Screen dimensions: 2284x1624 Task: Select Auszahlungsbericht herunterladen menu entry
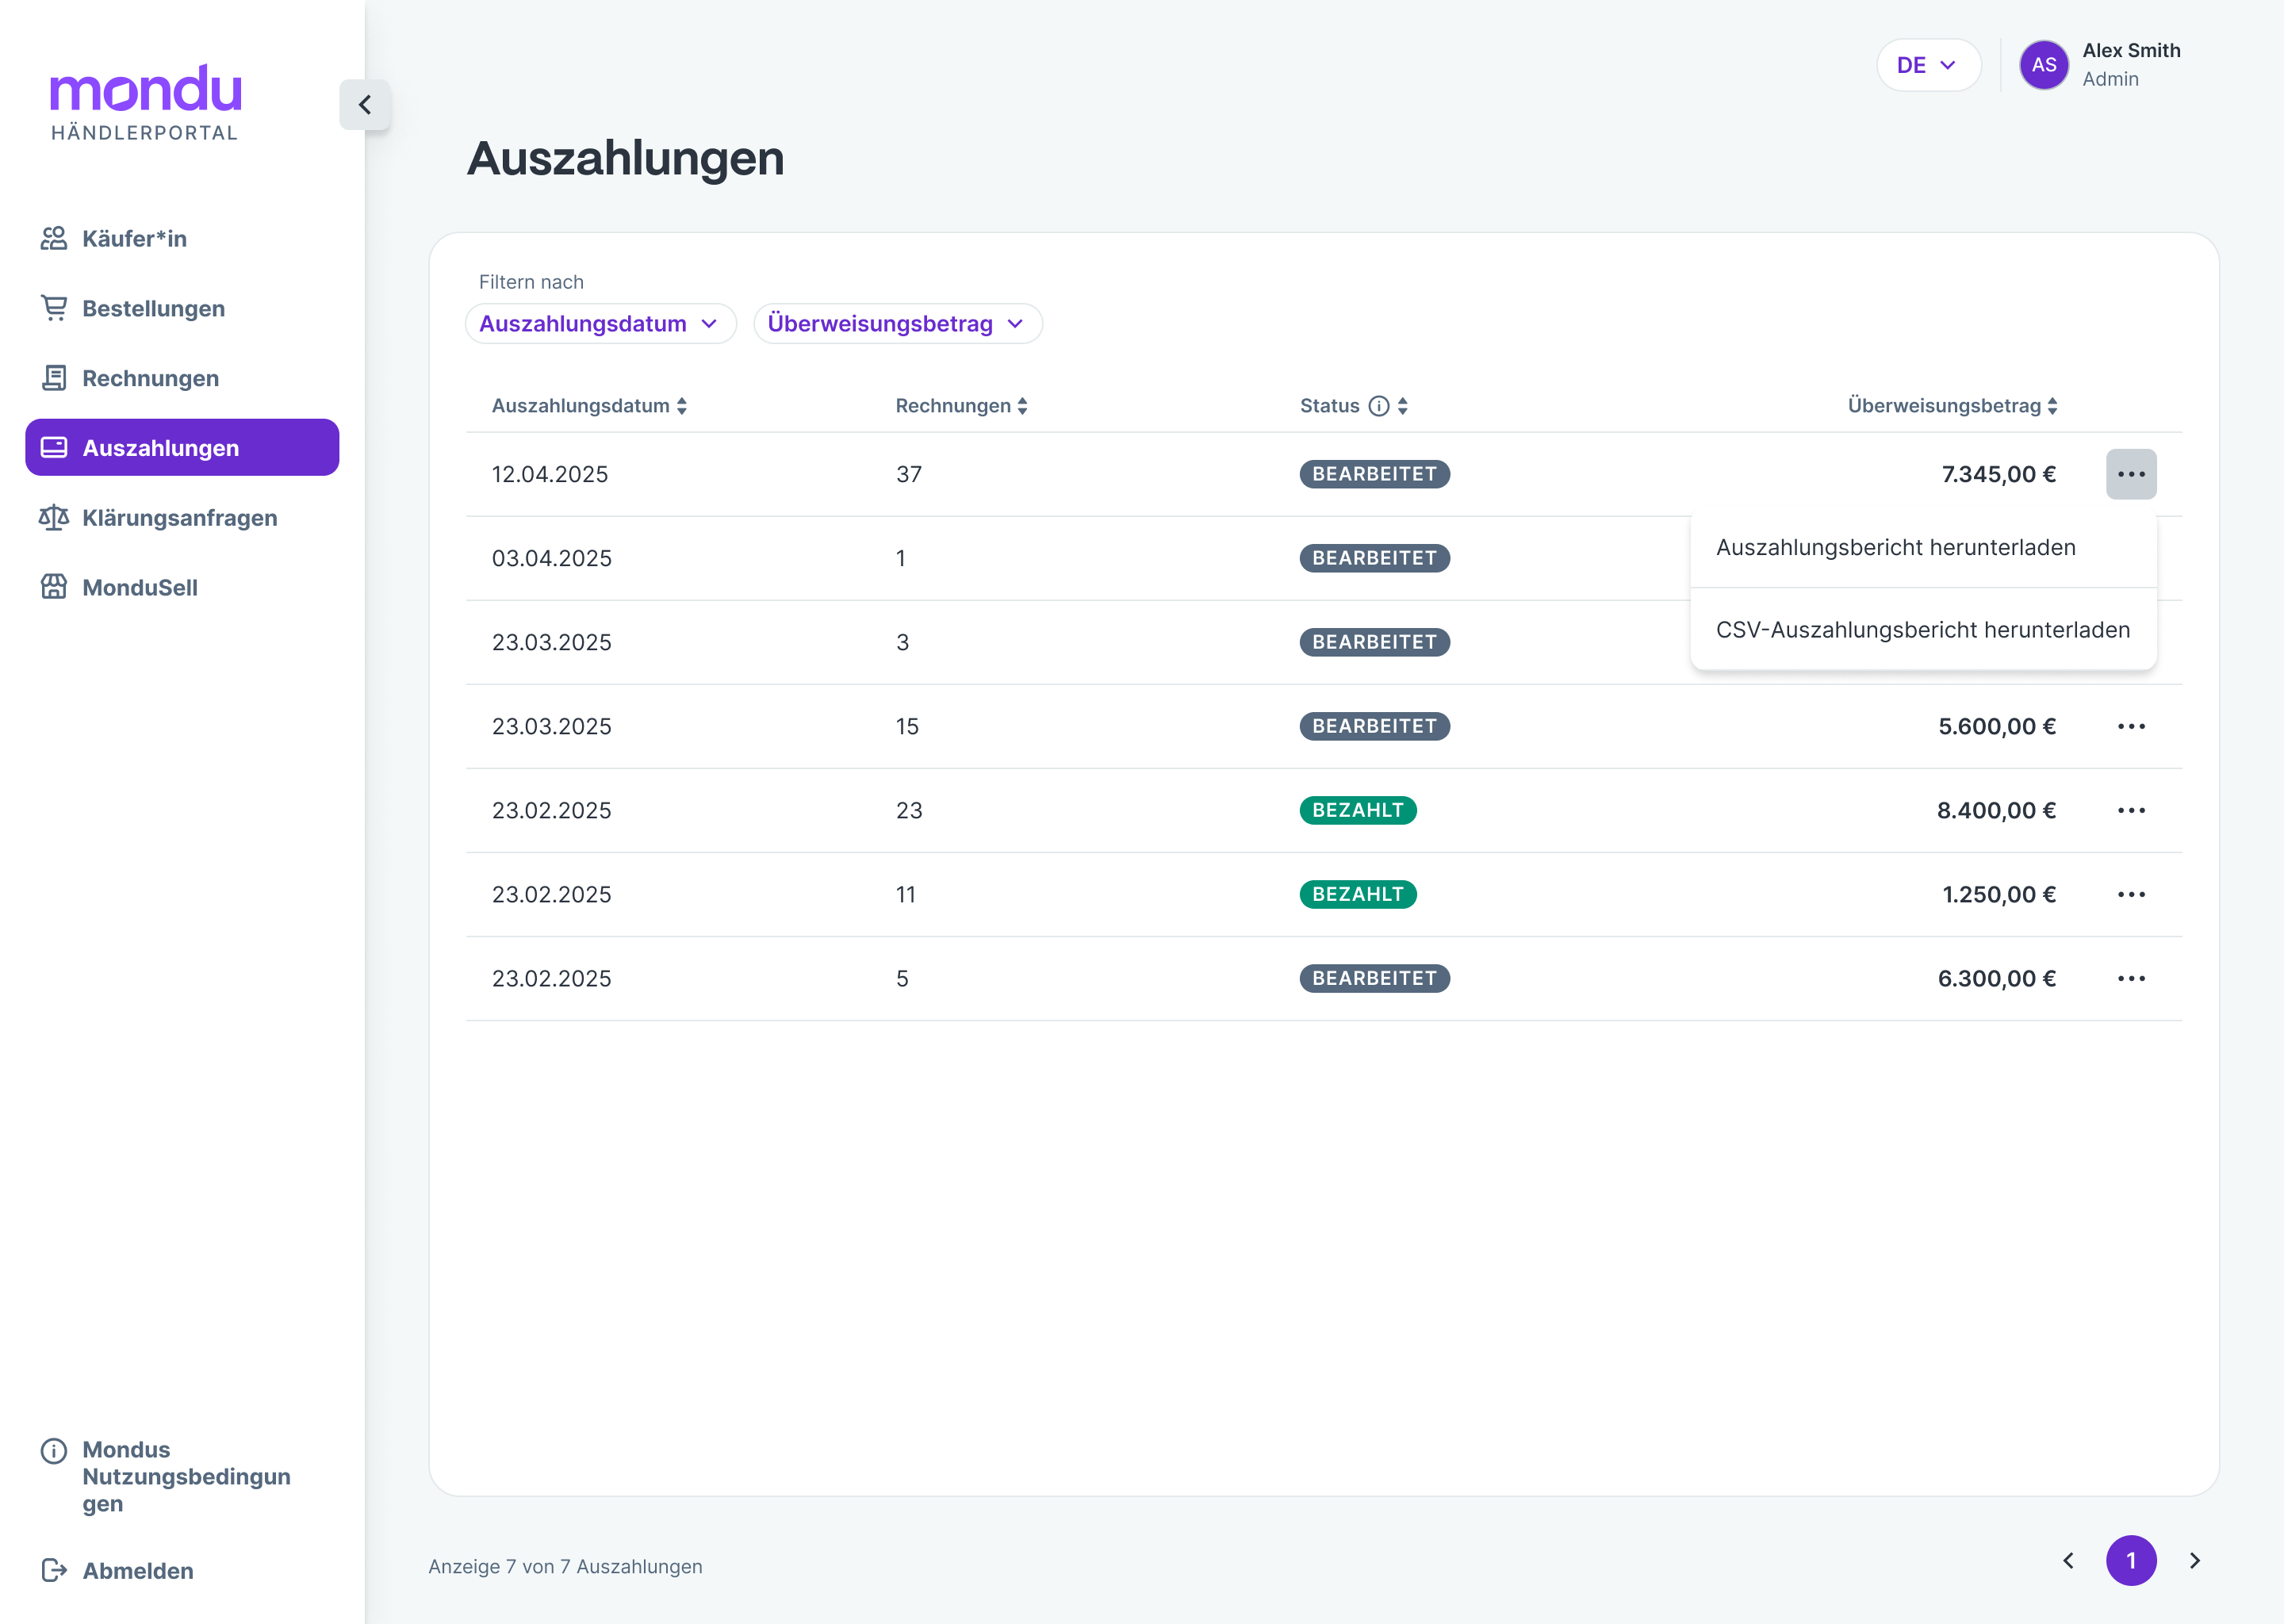pyautogui.click(x=1895, y=548)
